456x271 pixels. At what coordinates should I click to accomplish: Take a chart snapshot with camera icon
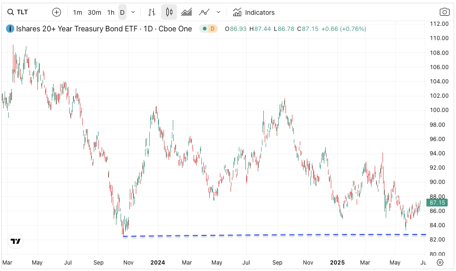coord(444,12)
